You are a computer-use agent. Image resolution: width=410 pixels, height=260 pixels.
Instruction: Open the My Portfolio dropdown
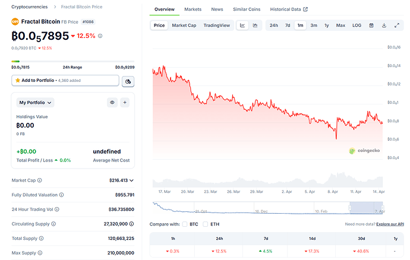click(35, 103)
